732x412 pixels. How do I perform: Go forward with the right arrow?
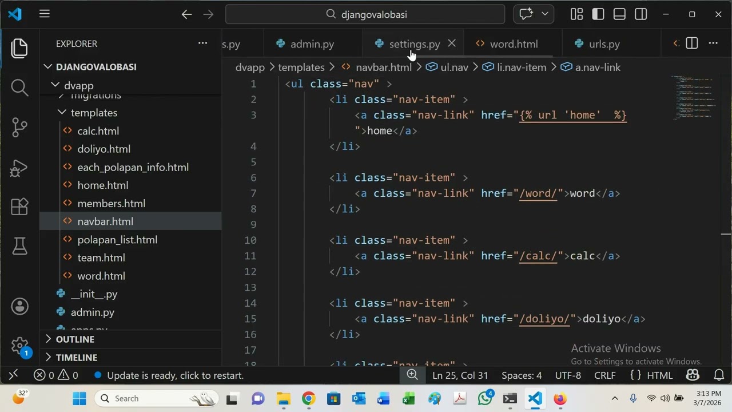[x=208, y=14]
